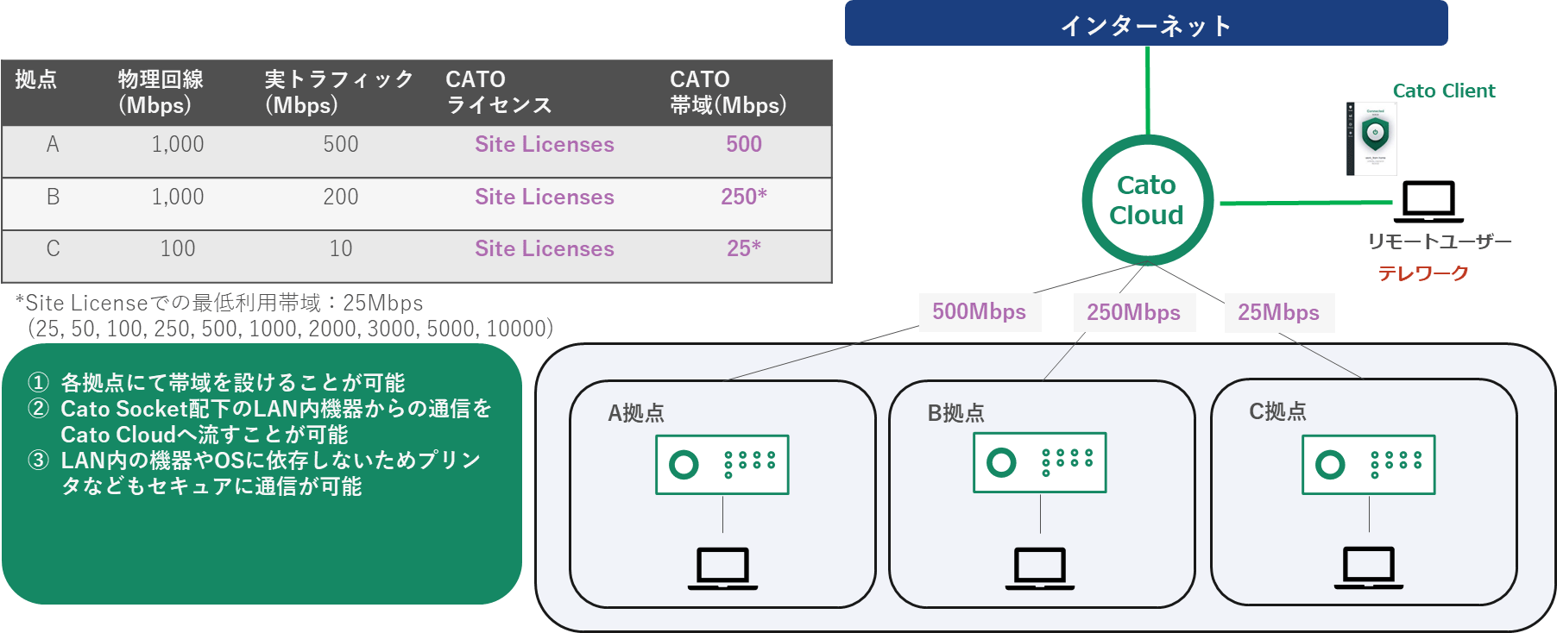Click the Cato Socket device in A拠点

(722, 465)
